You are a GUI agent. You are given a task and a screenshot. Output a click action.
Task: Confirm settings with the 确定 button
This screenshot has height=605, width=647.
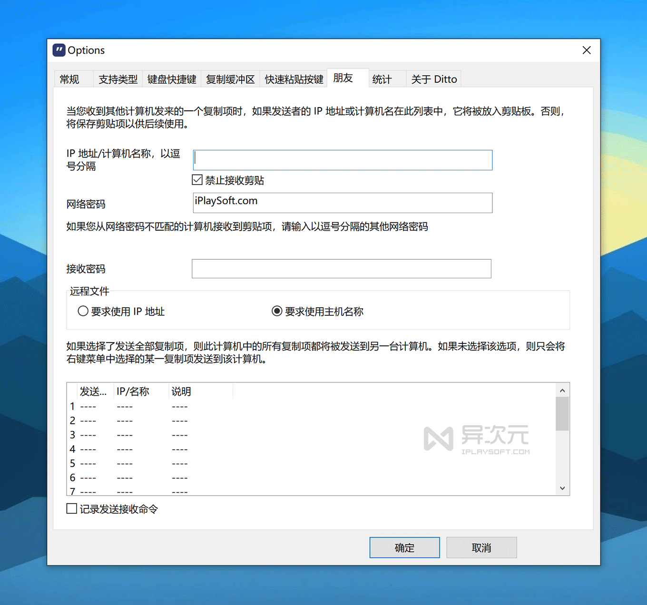[404, 547]
